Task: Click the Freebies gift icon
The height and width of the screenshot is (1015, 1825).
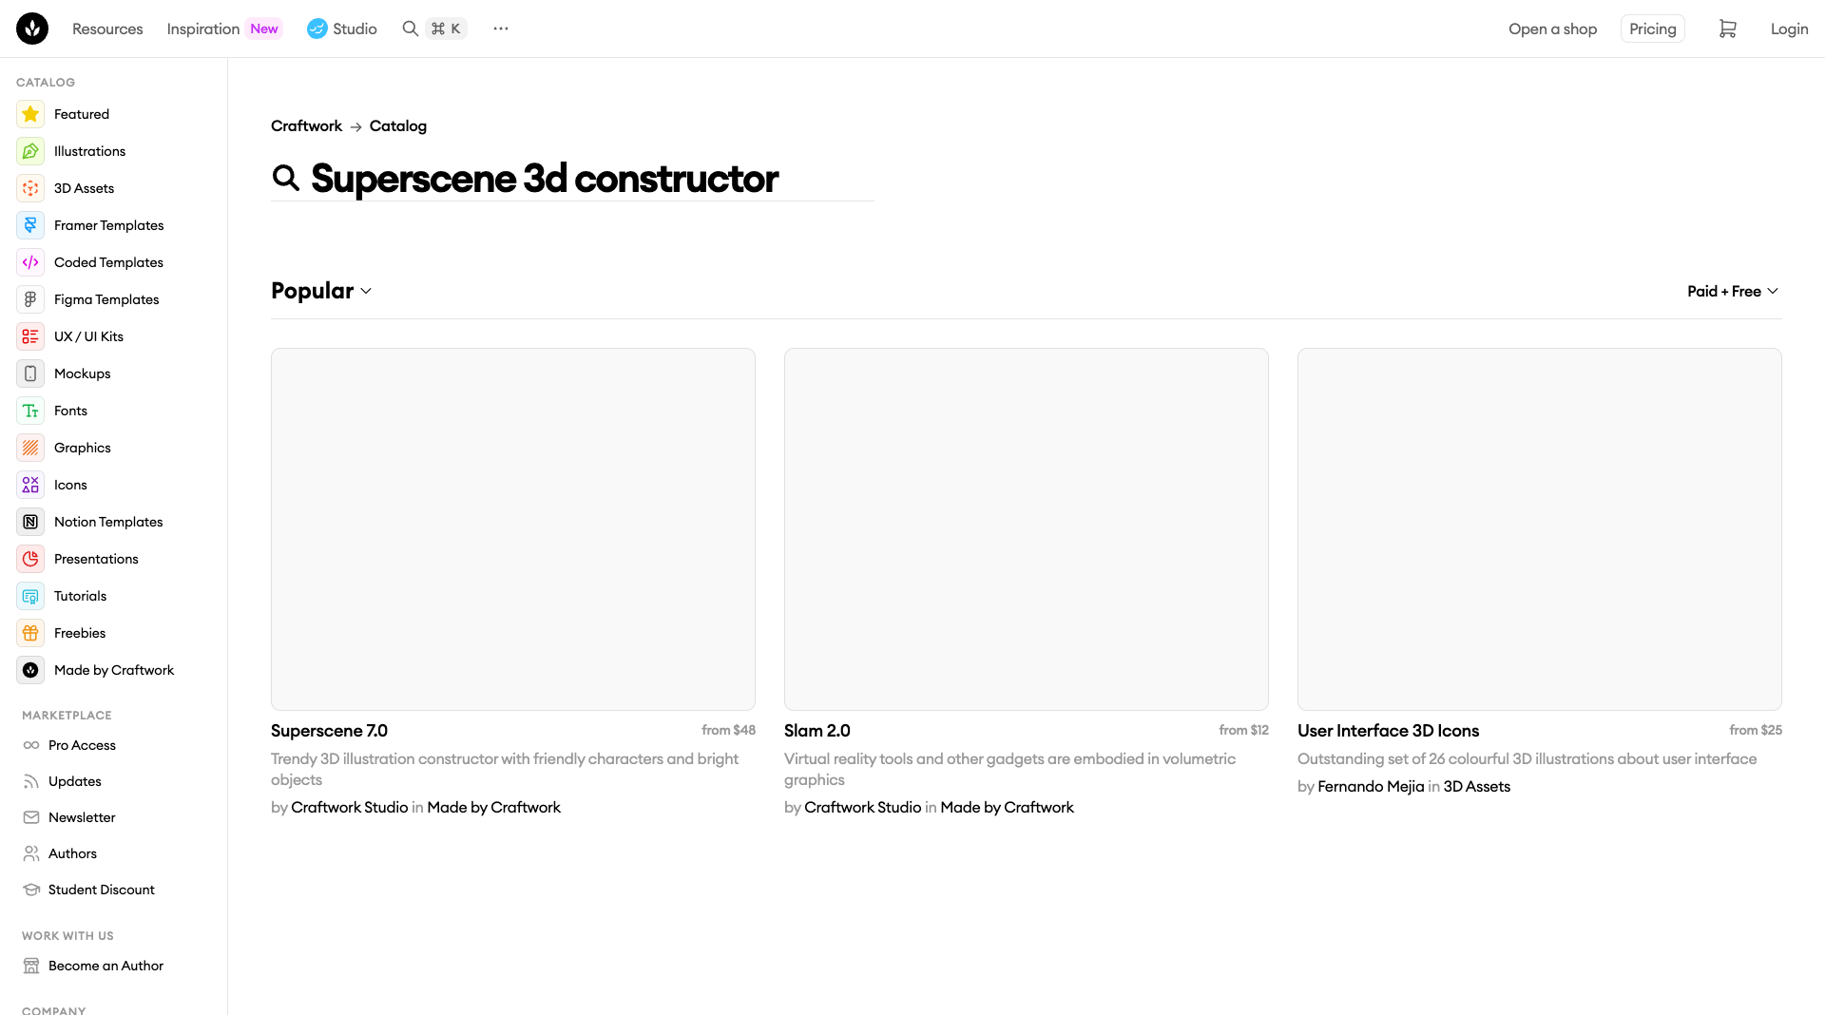Action: (x=30, y=633)
